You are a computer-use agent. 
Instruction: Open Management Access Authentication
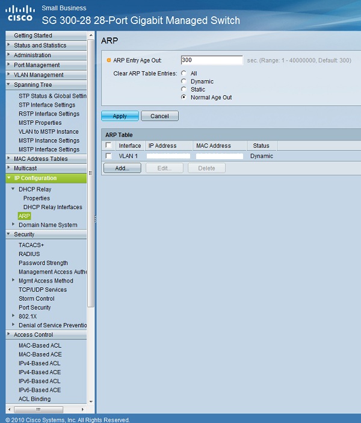pyautogui.click(x=52, y=272)
